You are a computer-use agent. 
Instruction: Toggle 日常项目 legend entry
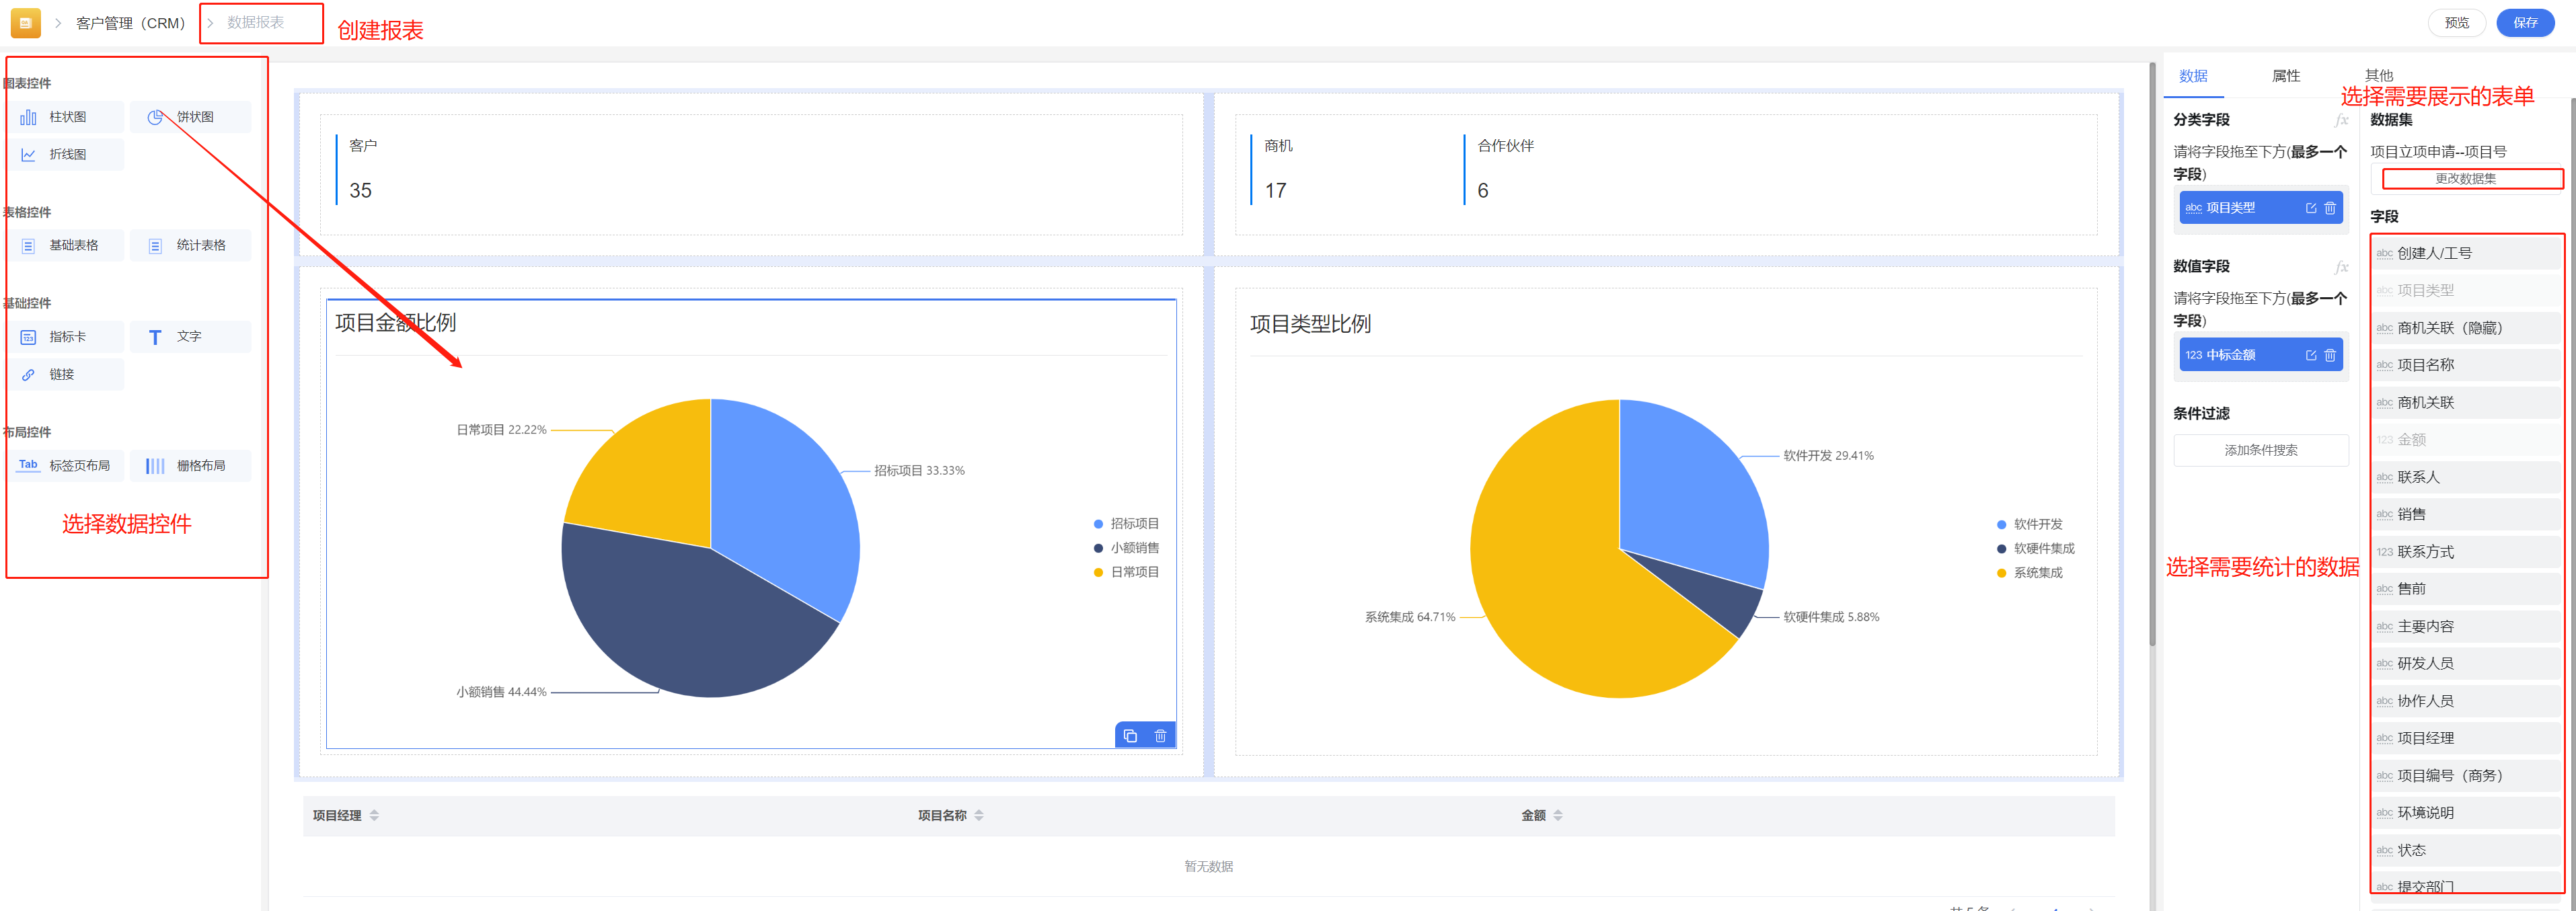[1126, 572]
